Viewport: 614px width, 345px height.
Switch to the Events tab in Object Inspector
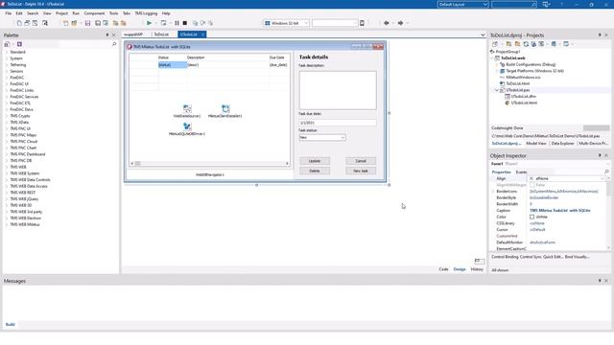(x=521, y=172)
